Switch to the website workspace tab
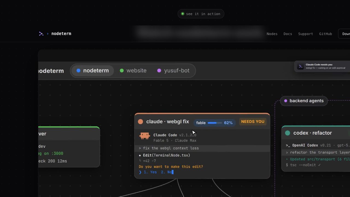Image resolution: width=350 pixels, height=197 pixels. (x=133, y=71)
